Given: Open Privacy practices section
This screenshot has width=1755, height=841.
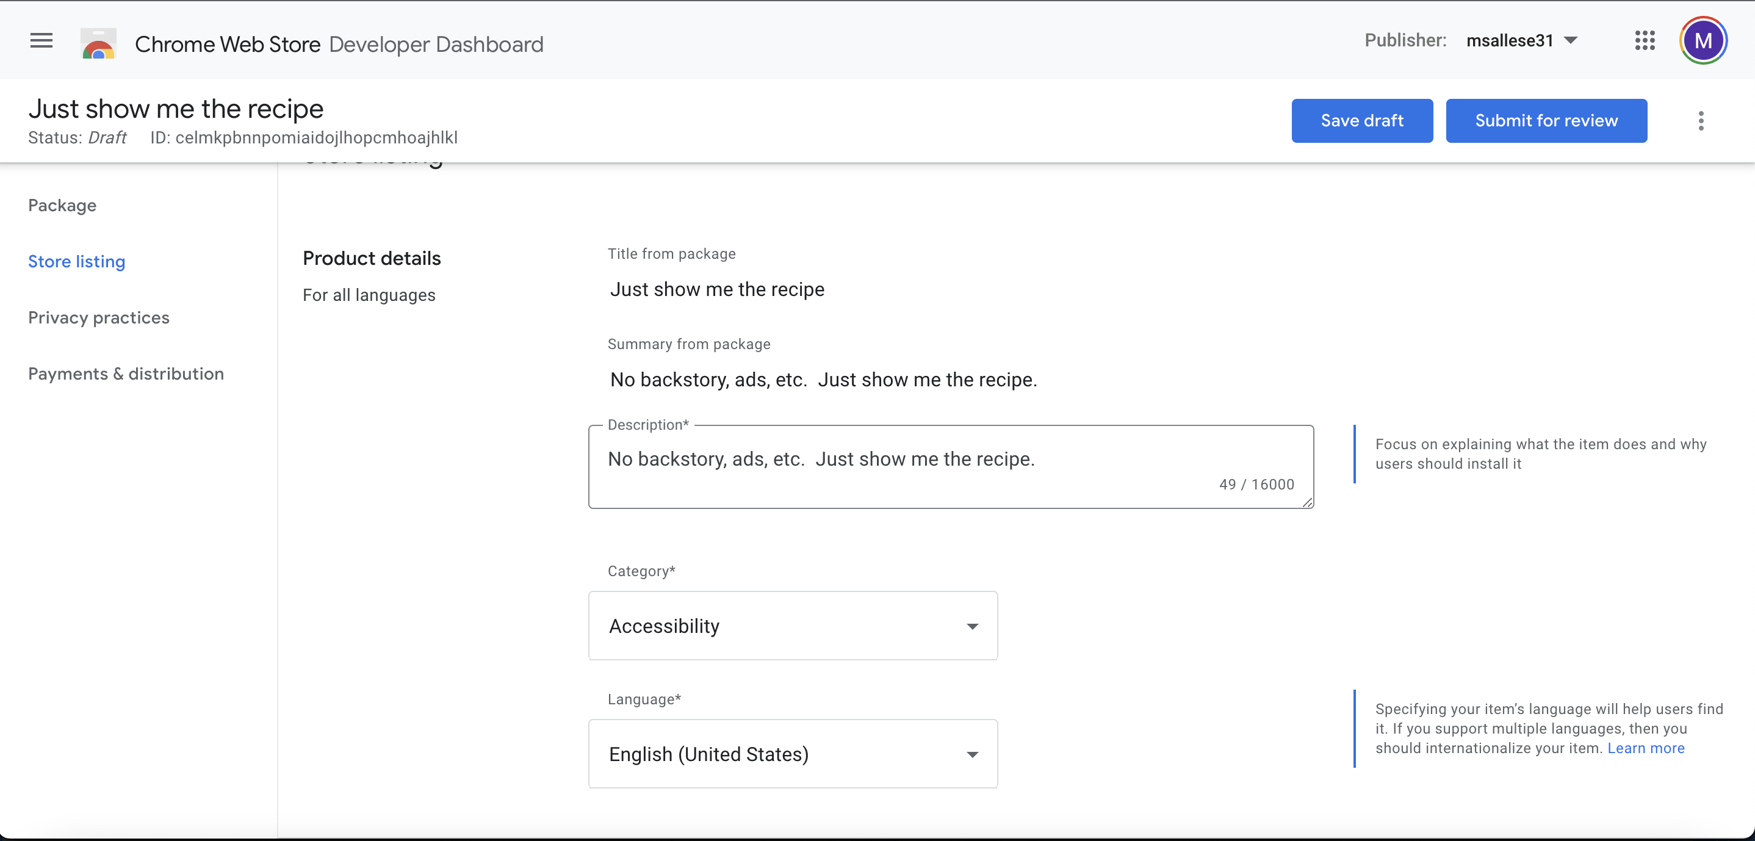Looking at the screenshot, I should tap(99, 317).
